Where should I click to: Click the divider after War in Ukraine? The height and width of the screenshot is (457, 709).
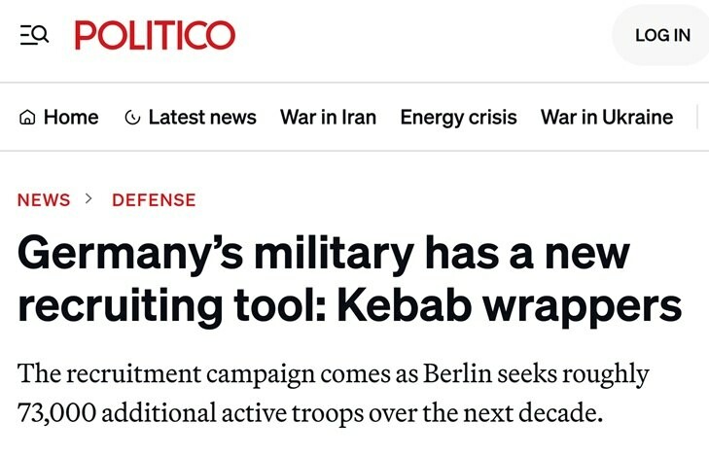[x=697, y=117]
